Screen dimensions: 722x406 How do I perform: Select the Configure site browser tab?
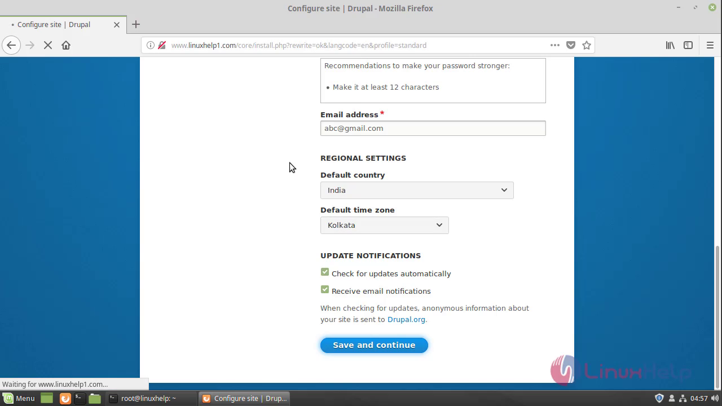click(x=63, y=25)
